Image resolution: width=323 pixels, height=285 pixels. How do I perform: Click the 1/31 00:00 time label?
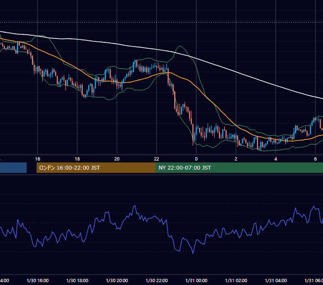pos(196,280)
